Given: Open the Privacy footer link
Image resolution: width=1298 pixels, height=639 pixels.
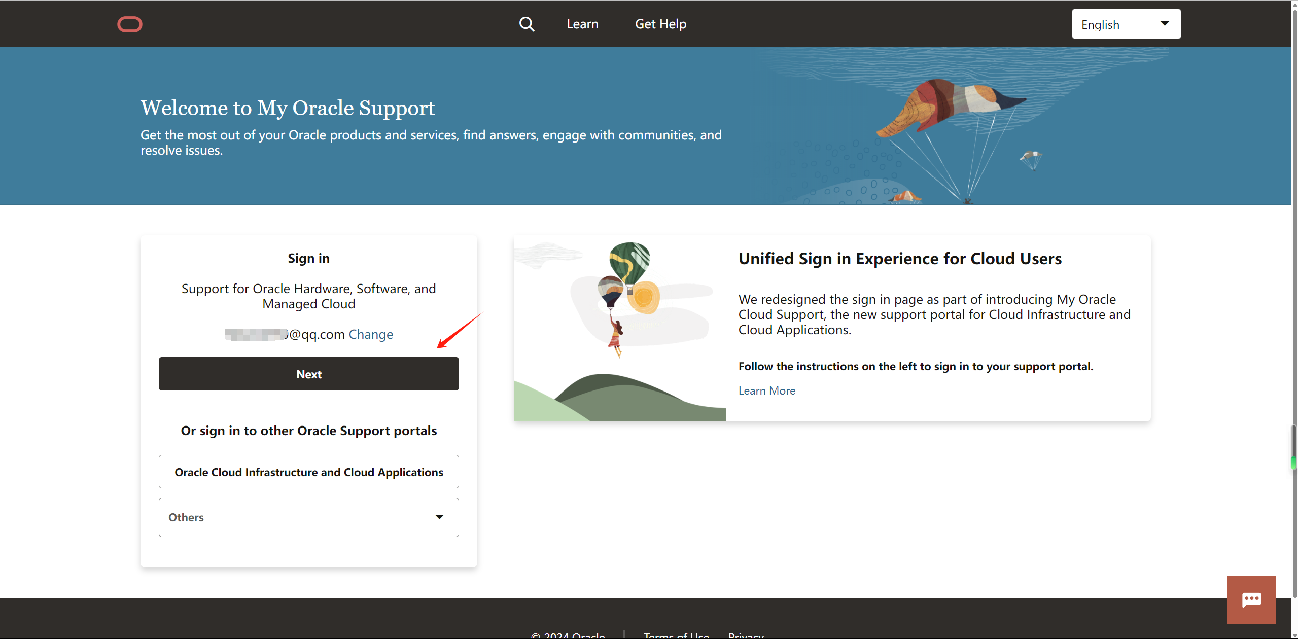Looking at the screenshot, I should (x=746, y=635).
